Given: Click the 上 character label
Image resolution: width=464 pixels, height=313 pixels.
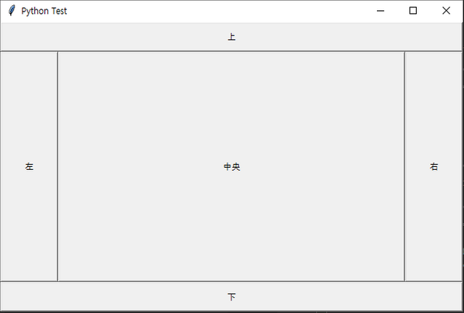Looking at the screenshot, I should (231, 37).
